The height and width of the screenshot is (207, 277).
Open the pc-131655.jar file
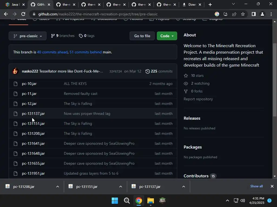[x=33, y=164]
